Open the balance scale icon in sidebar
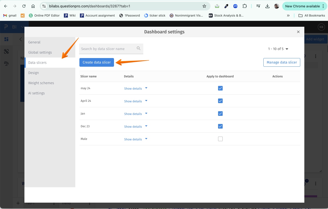 tap(6, 63)
